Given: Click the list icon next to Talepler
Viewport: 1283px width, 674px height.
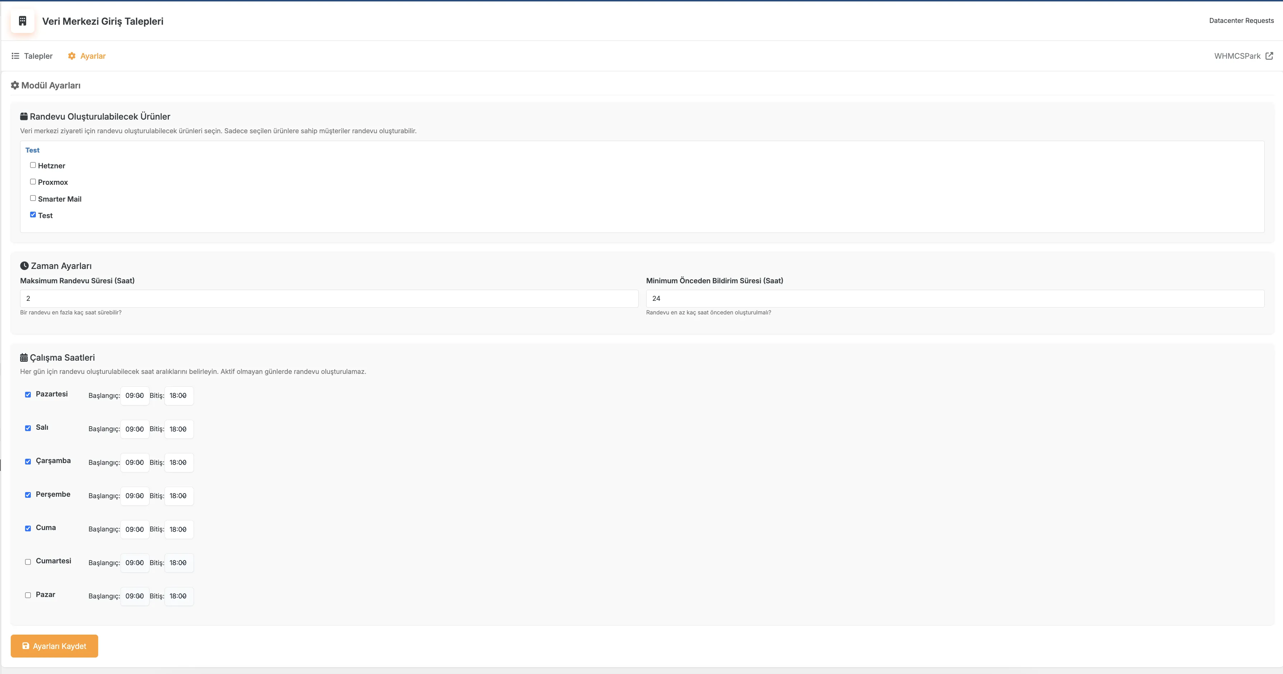Looking at the screenshot, I should [x=15, y=56].
